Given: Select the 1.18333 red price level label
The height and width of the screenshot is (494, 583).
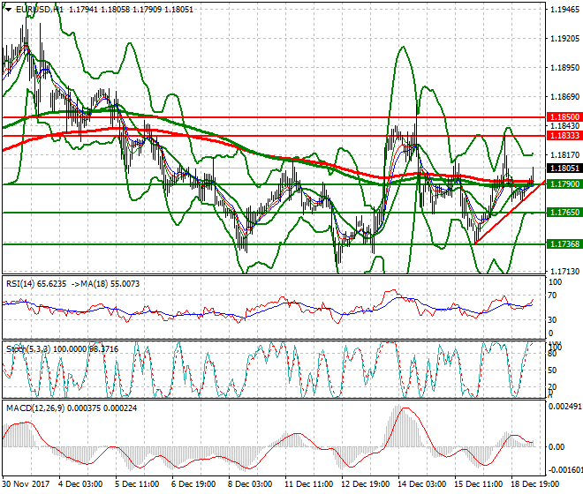Looking at the screenshot, I should click(564, 136).
